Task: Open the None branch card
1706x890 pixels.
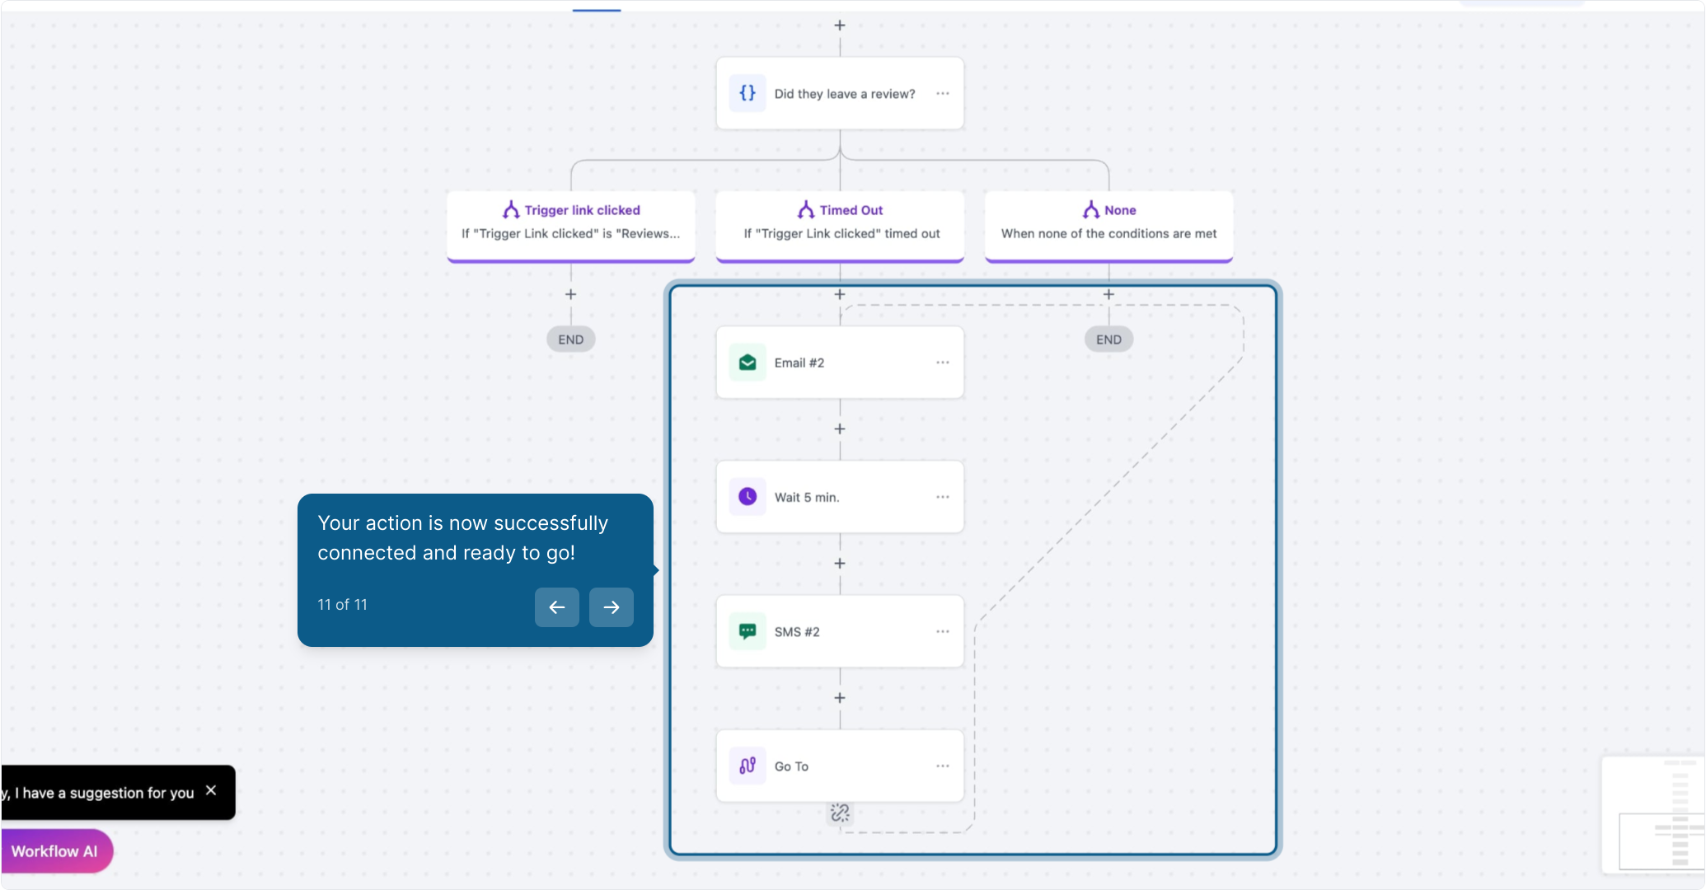Action: tap(1108, 227)
